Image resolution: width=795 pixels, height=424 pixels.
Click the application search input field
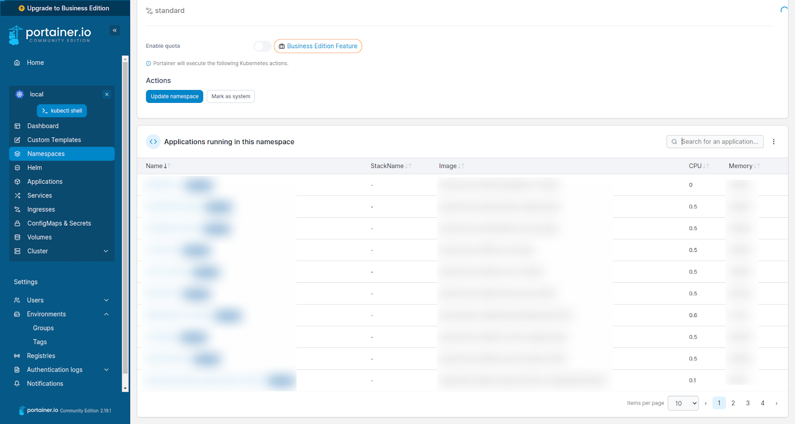click(719, 142)
